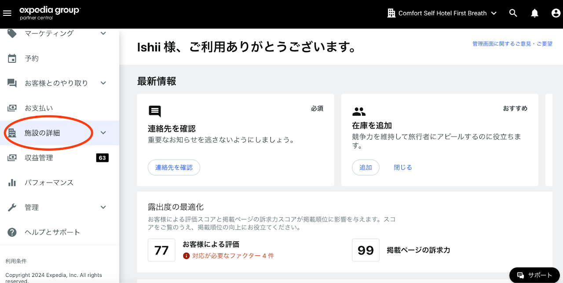Expand the 管理 menu chevron
This screenshot has width=563, height=283.
click(103, 208)
